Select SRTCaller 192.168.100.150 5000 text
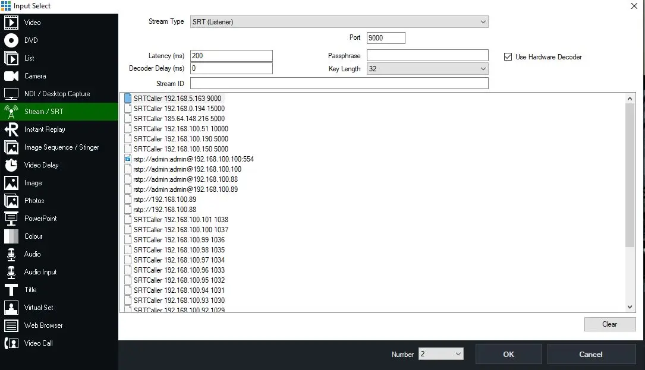The height and width of the screenshot is (370, 645). coord(181,149)
